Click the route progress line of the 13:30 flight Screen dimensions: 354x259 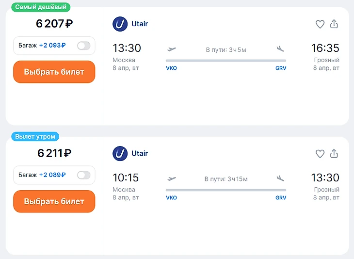pos(225,61)
